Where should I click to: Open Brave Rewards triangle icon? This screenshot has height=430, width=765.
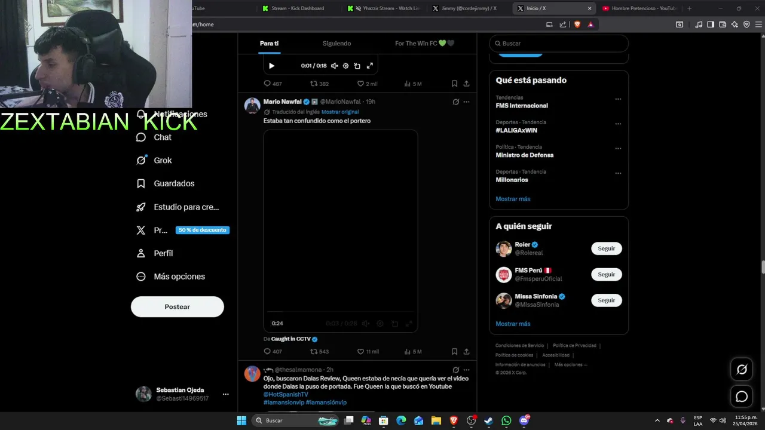click(590, 24)
